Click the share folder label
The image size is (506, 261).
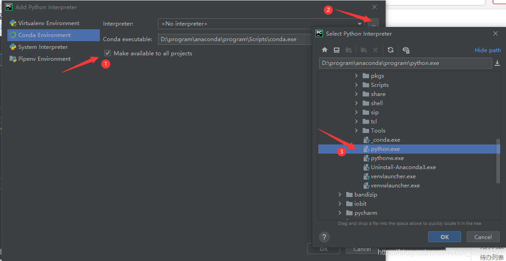[x=378, y=94]
